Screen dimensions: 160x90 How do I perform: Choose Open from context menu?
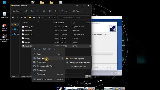48,54
